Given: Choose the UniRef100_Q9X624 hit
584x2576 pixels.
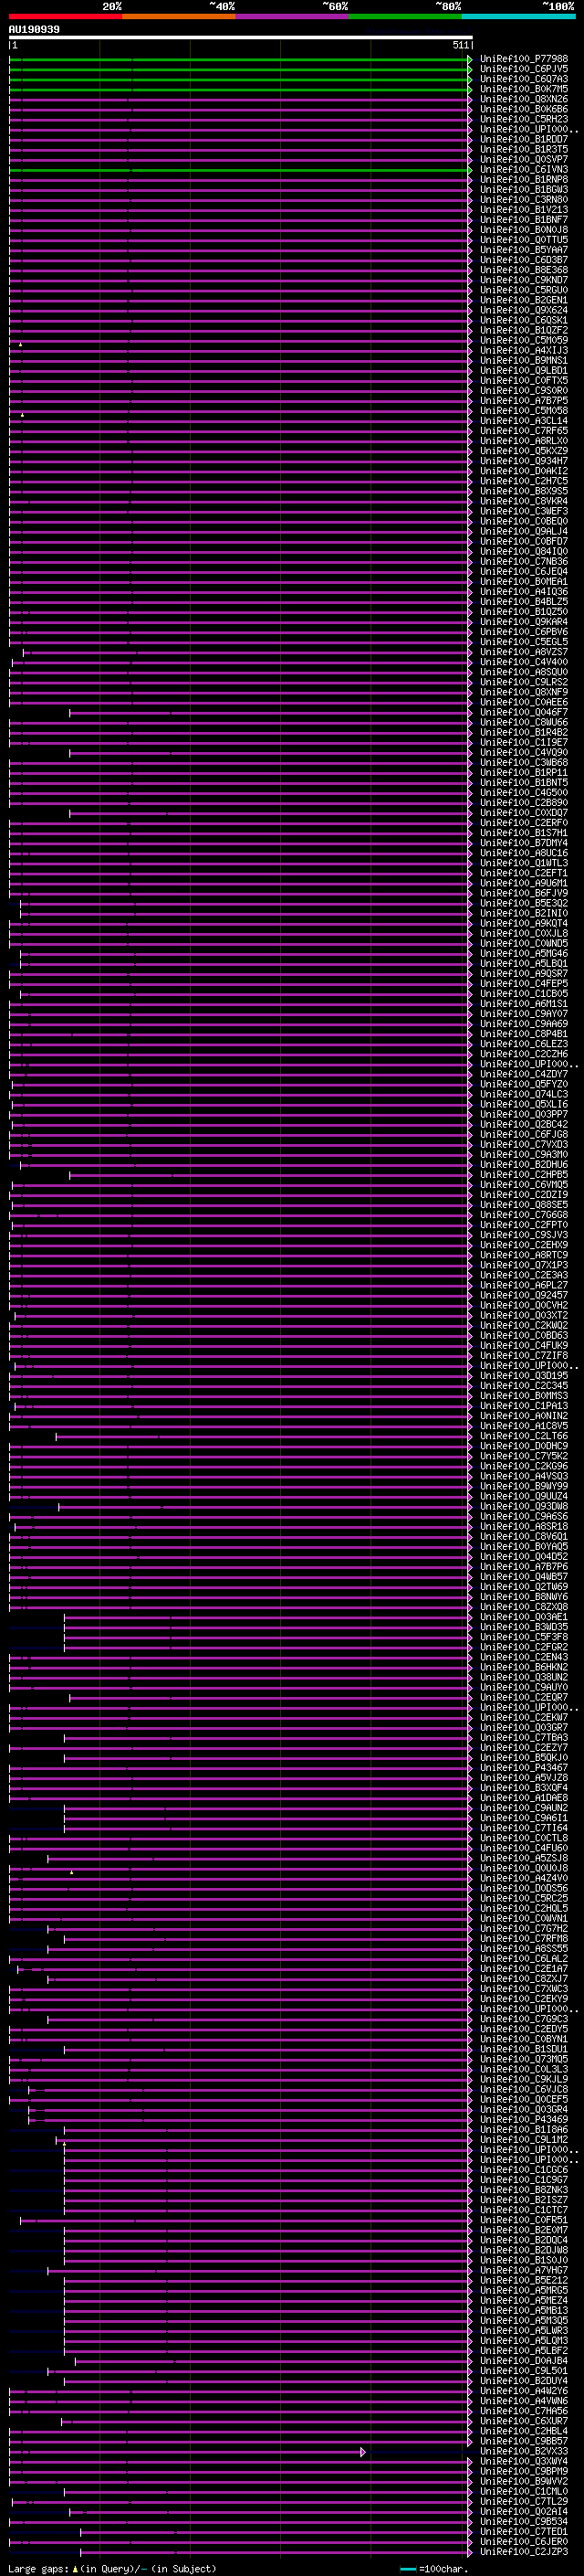Looking at the screenshot, I should point(523,310).
